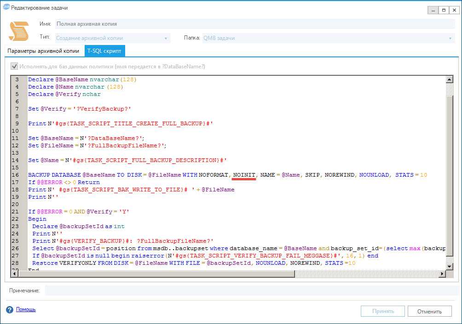The height and width of the screenshot is (324, 462).
Task: Open the Папка dropdown list
Action: coord(328,38)
